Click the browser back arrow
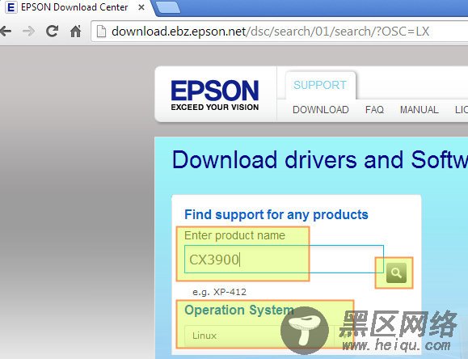The width and height of the screenshot is (468, 359). 6,31
